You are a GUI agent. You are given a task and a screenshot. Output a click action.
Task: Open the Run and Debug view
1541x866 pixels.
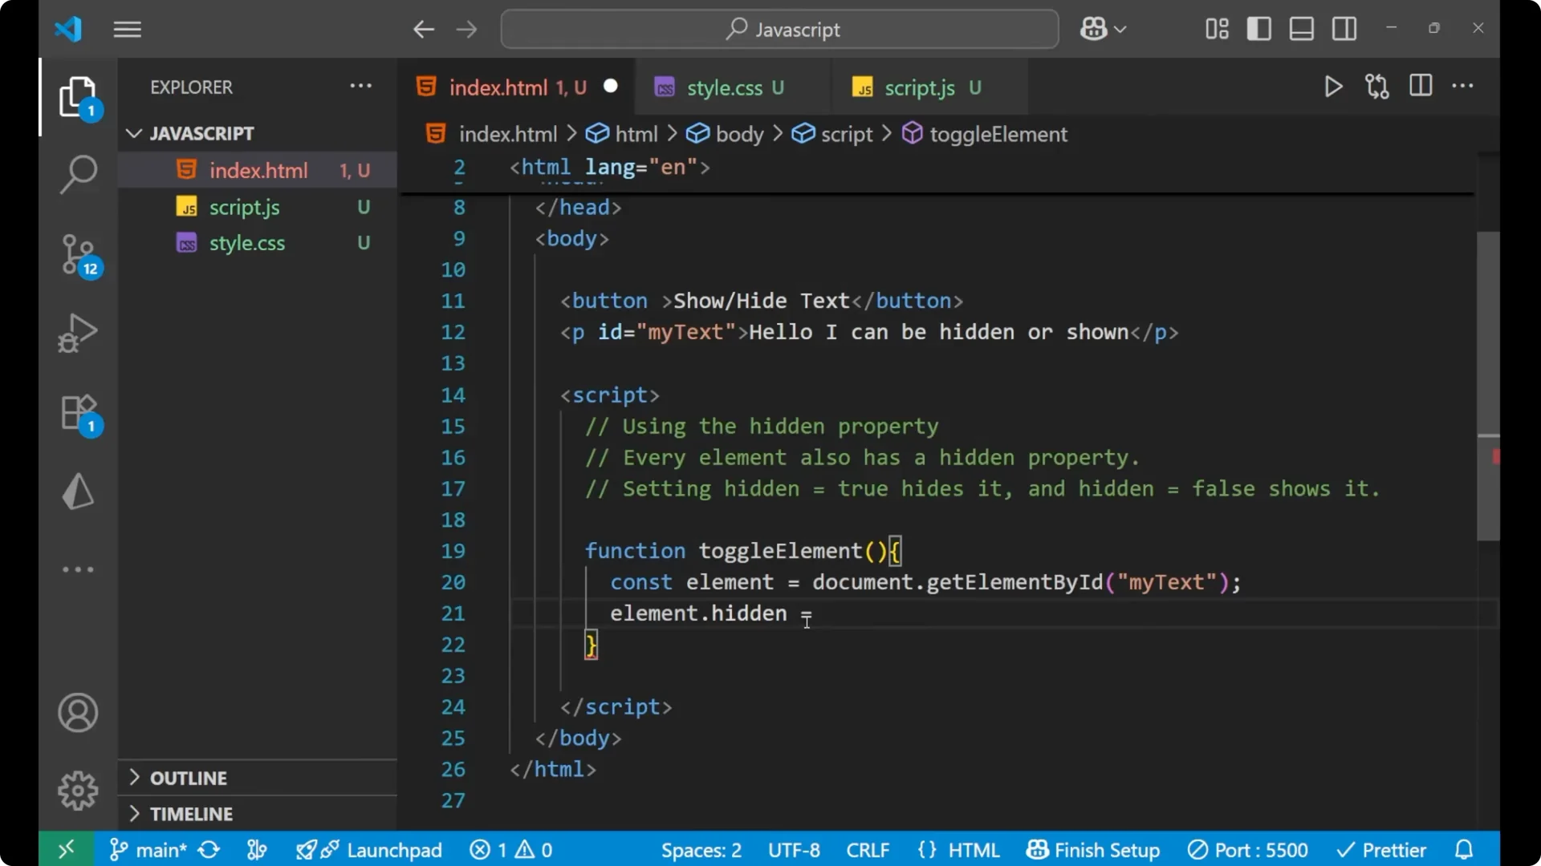[78, 333]
